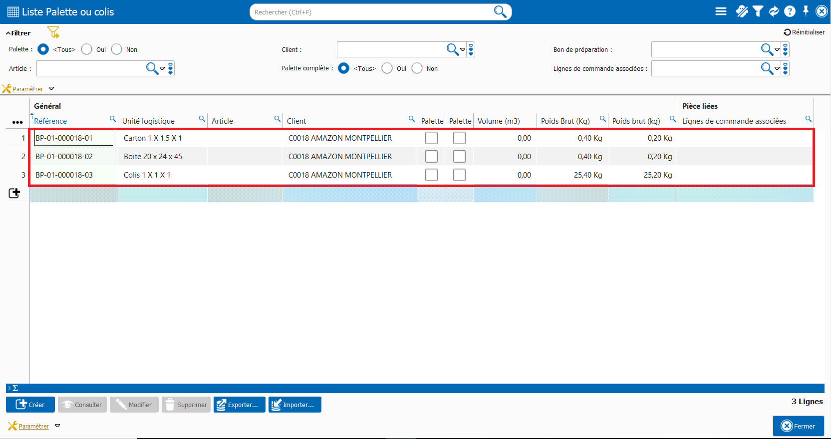
Task: Open the Bon de préparation dropdown arrow
Action: point(777,49)
